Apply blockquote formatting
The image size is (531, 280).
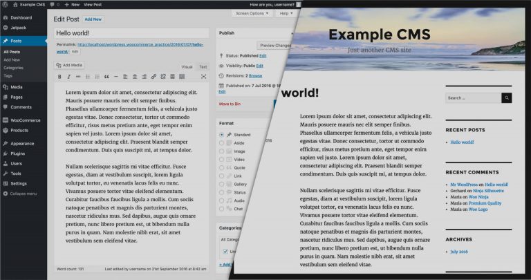(x=106, y=77)
